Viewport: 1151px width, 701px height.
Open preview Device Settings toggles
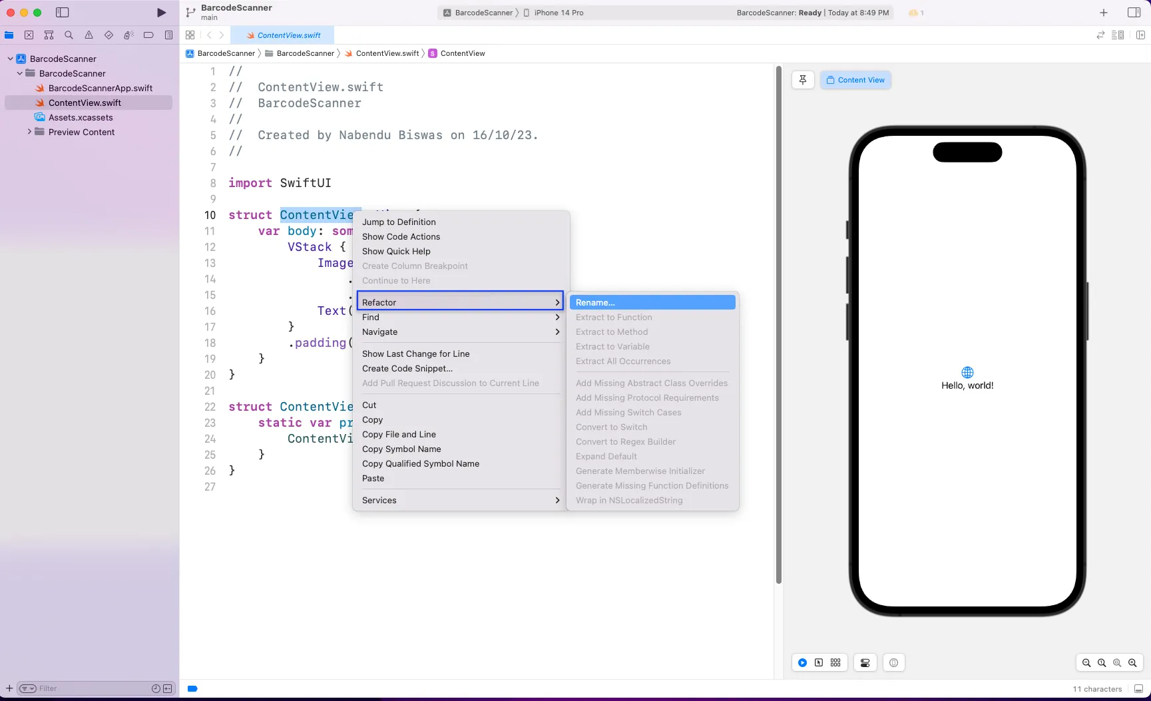(865, 662)
